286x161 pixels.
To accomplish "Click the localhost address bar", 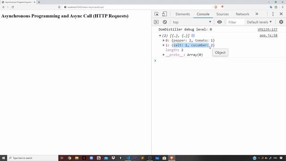I will point(139,7).
